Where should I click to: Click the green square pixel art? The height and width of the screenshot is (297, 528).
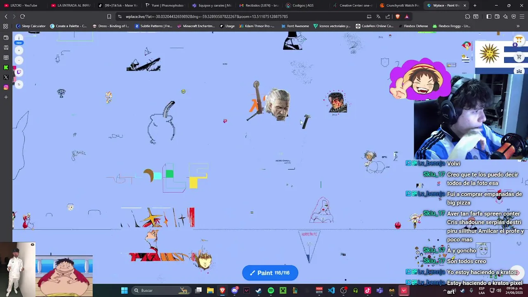pos(170,174)
